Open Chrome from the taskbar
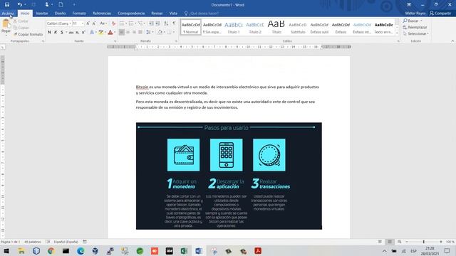The image size is (456, 256). click(51, 251)
